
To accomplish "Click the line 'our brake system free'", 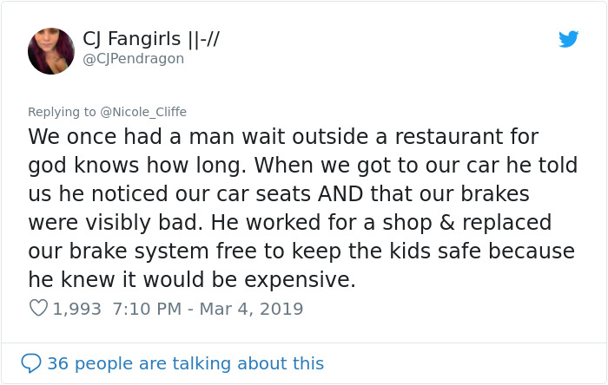I will 174,251.
